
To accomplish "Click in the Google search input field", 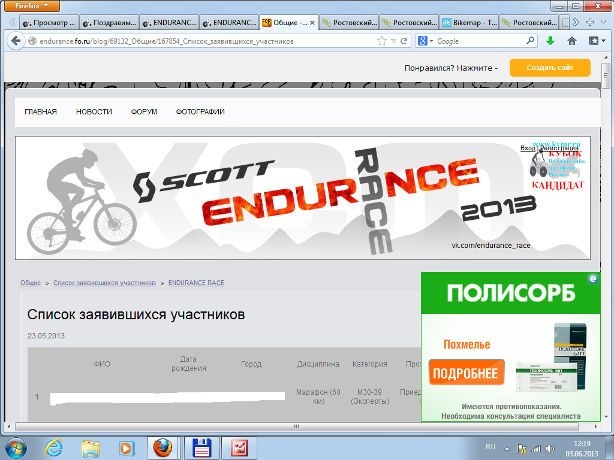I will click(480, 41).
